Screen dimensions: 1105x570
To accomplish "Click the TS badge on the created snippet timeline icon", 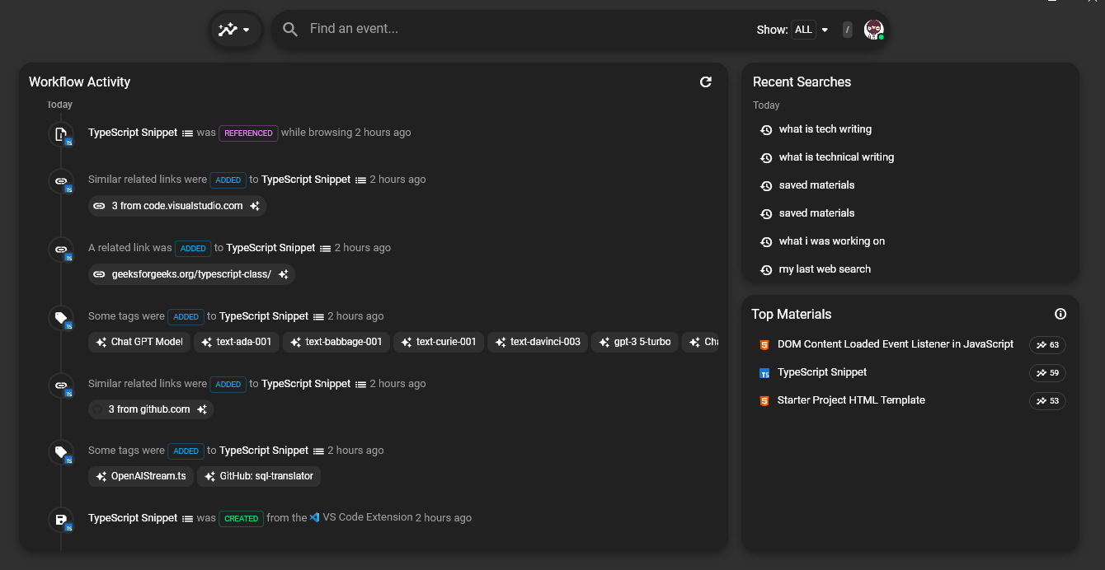I will 67,527.
